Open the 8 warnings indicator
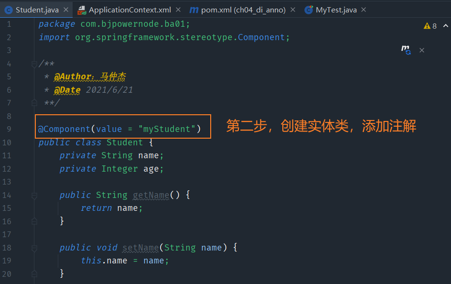Screen dimensions: 451x284 tap(430, 26)
